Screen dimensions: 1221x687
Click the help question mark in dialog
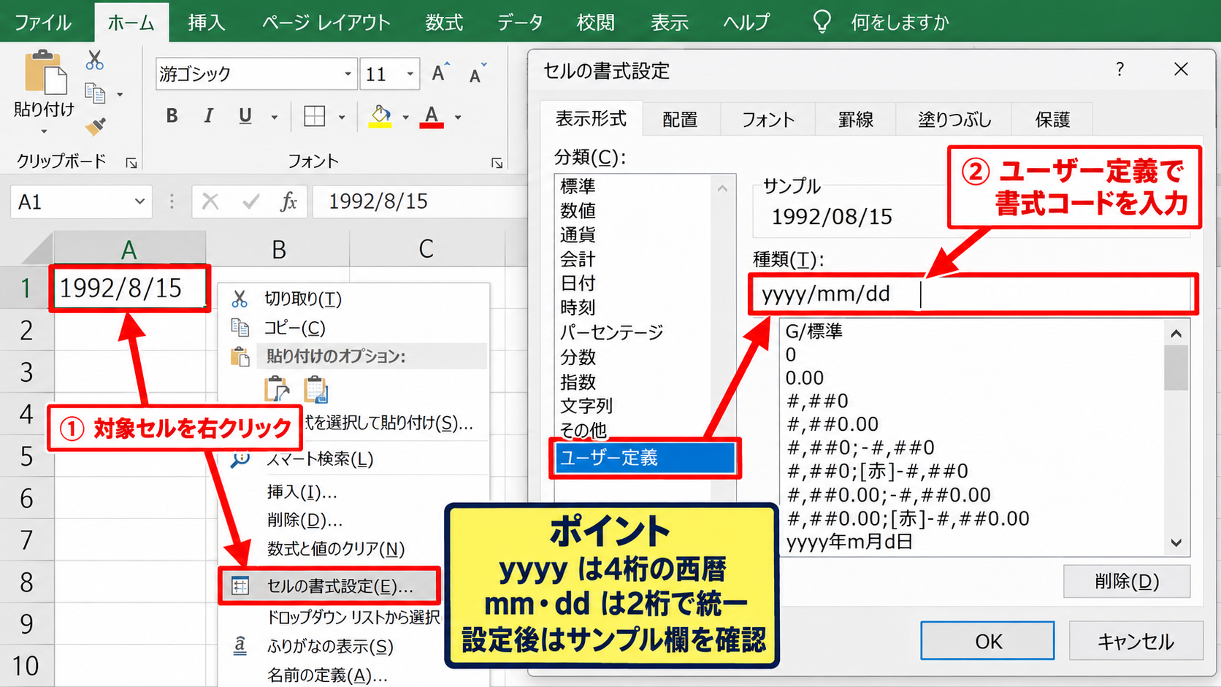1119,70
